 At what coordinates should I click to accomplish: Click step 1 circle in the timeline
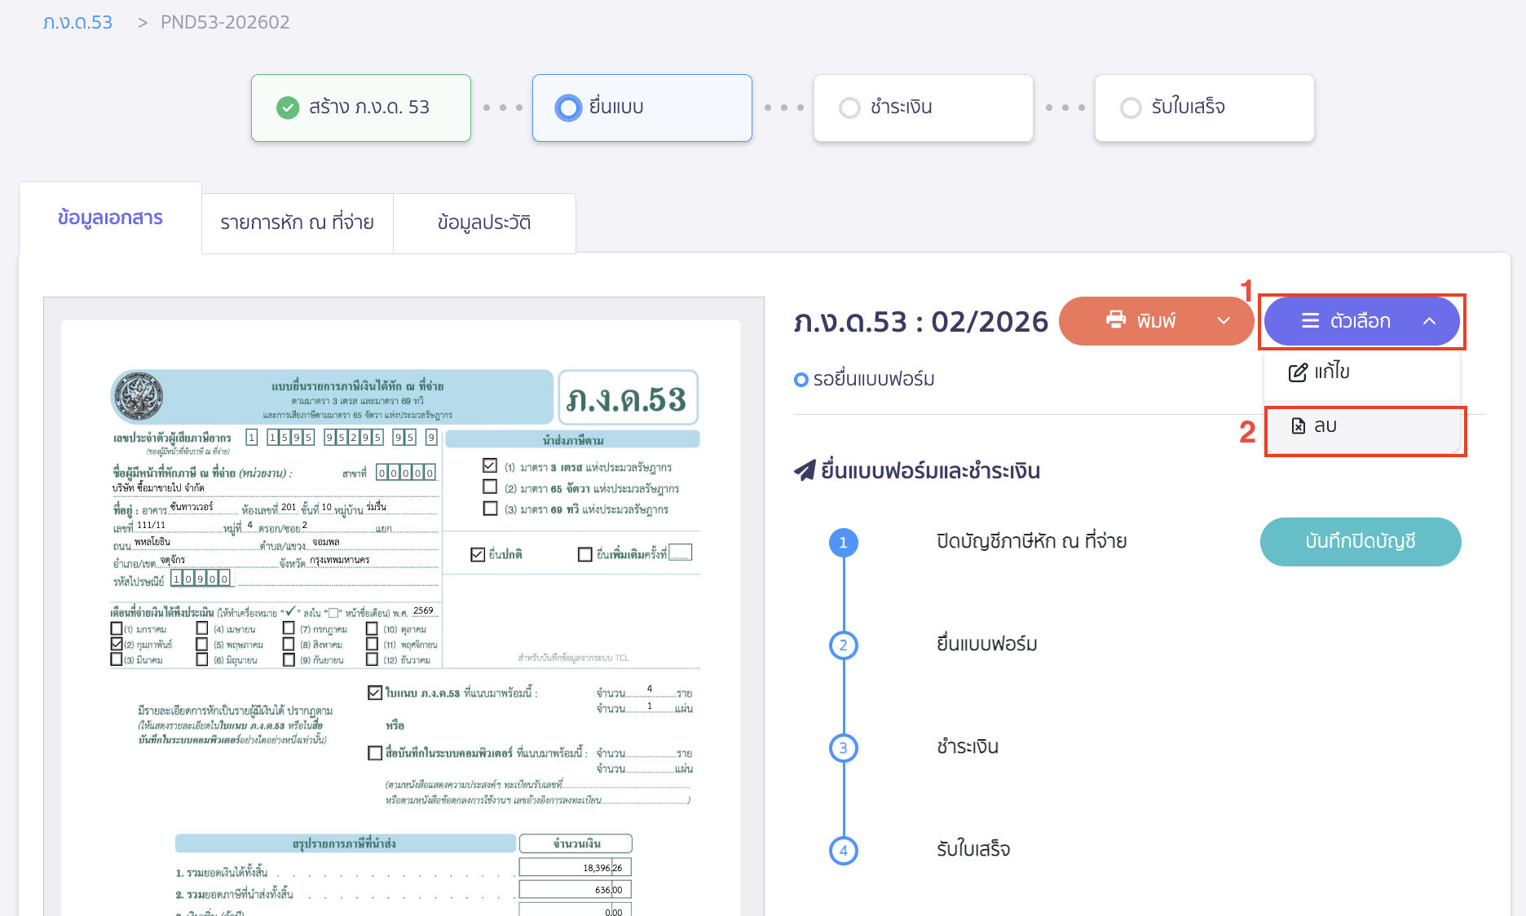coord(843,543)
